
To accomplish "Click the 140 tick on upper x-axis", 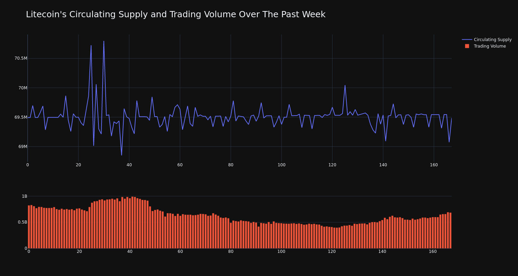I will (x=383, y=165).
